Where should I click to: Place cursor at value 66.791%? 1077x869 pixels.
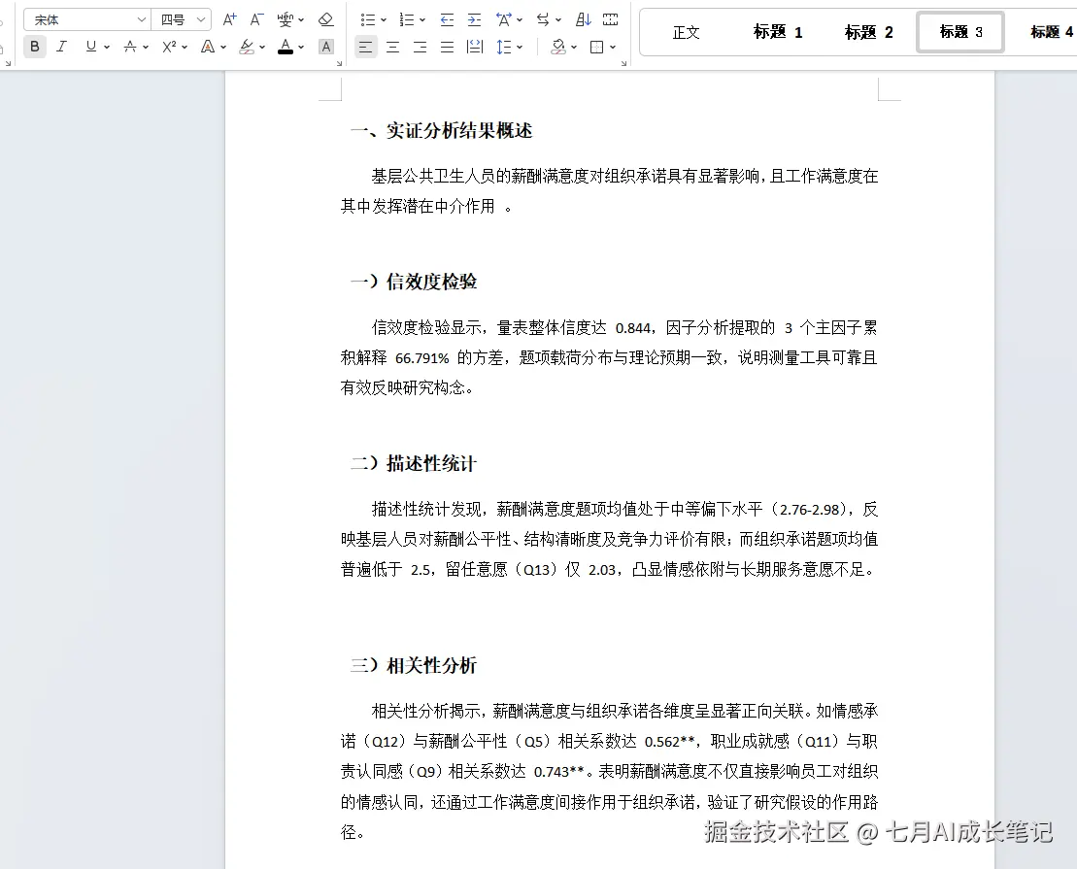[x=421, y=358]
